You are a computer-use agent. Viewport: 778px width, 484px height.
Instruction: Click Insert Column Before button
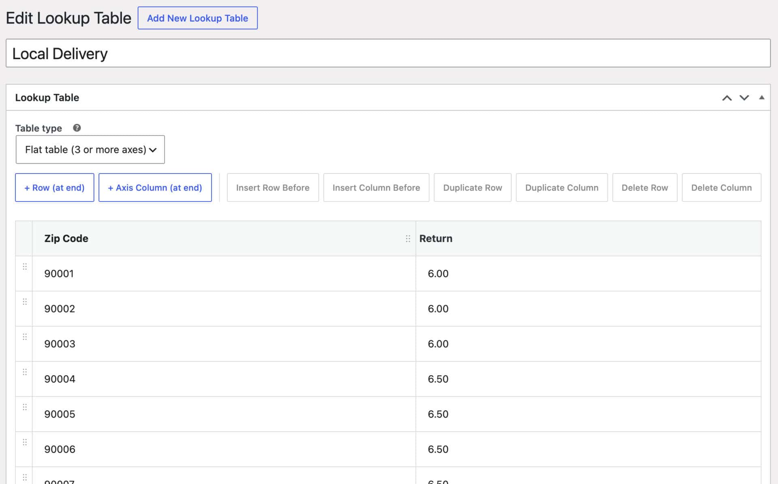(x=376, y=188)
